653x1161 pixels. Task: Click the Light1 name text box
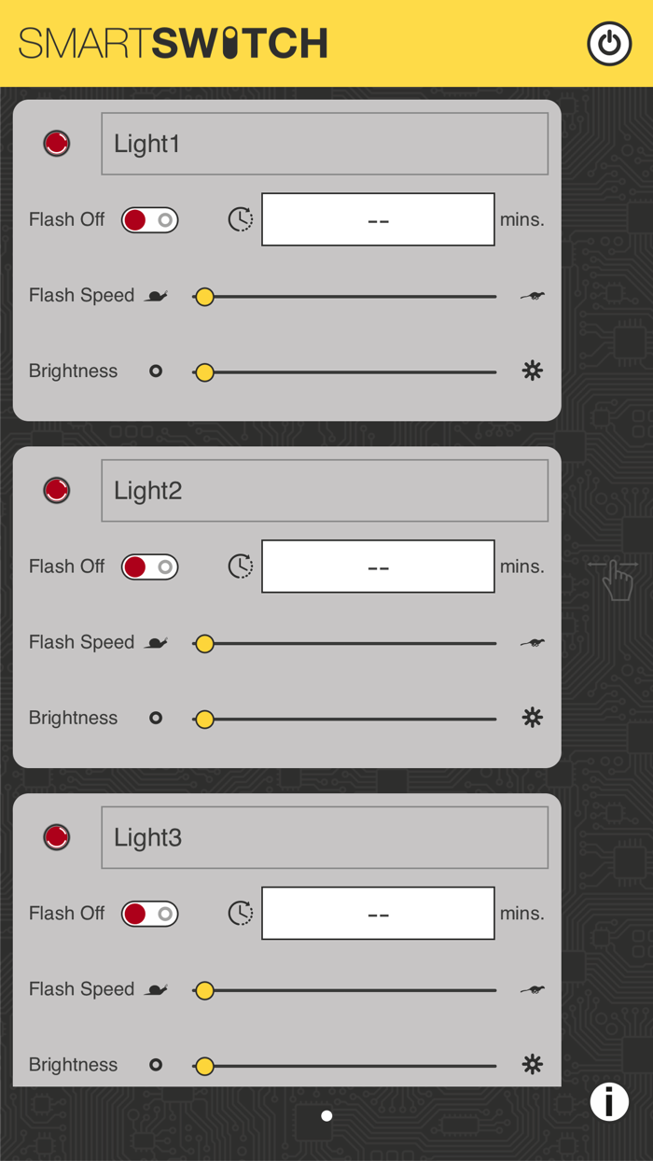[324, 143]
